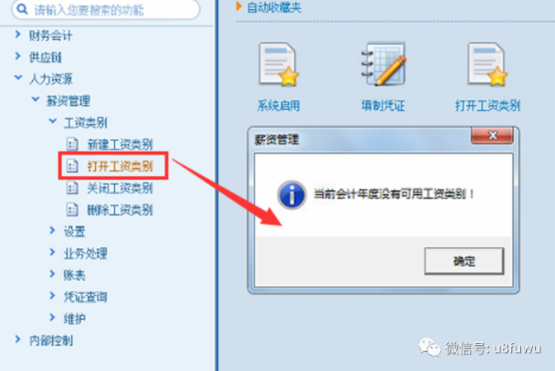Click the search magnifier icon
This screenshot has height=371, width=555.
22,9
